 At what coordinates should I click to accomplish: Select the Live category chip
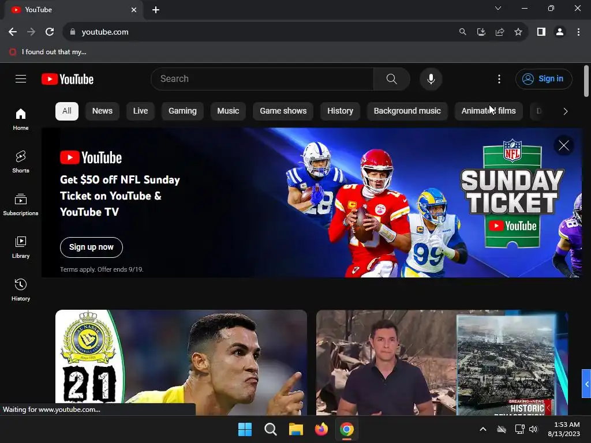(x=140, y=111)
